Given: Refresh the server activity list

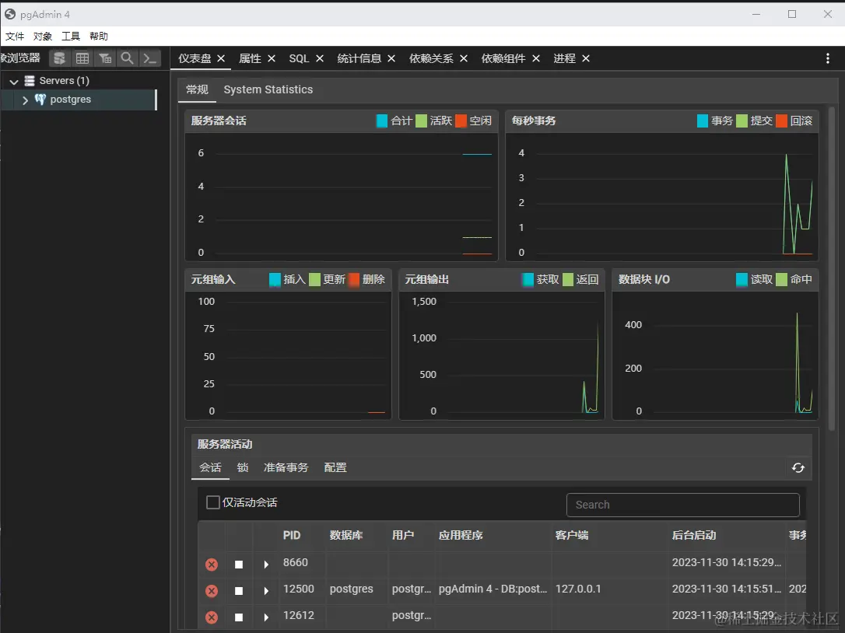Looking at the screenshot, I should click(x=798, y=468).
